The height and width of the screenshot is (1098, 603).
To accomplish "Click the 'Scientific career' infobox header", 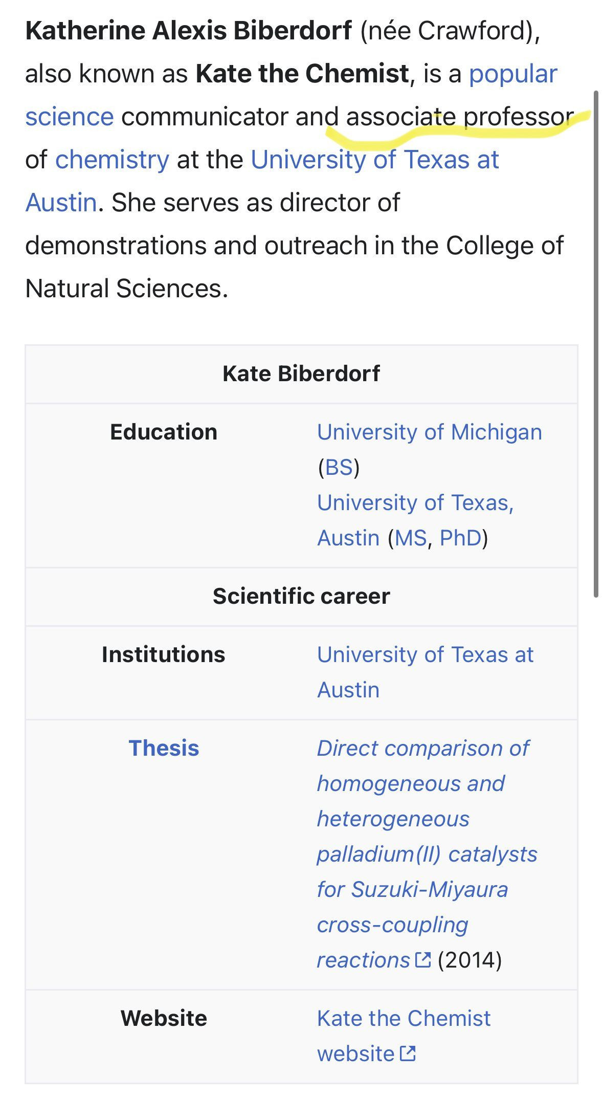I will coord(301,596).
